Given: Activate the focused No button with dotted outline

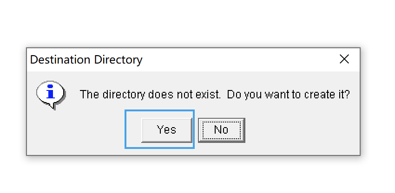Looking at the screenshot, I should pyautogui.click(x=221, y=130).
